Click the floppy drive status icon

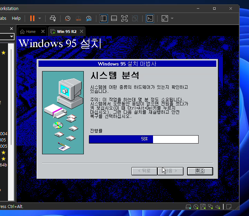(x=203, y=207)
